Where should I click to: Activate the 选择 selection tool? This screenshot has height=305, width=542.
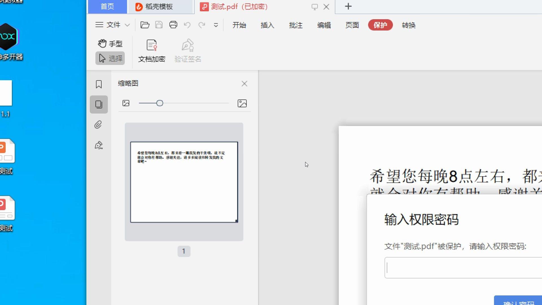110,58
